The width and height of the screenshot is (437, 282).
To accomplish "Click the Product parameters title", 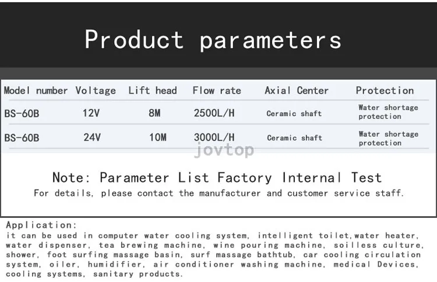I will tap(213, 40).
